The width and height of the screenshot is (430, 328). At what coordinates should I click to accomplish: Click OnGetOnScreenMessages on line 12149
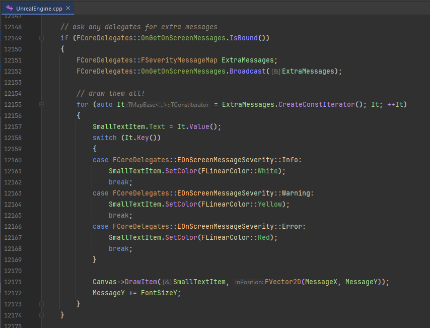tap(183, 38)
